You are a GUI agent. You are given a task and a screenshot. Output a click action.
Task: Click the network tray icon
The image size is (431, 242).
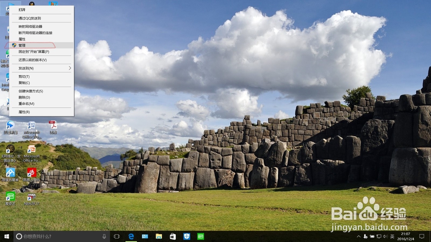pos(379,236)
